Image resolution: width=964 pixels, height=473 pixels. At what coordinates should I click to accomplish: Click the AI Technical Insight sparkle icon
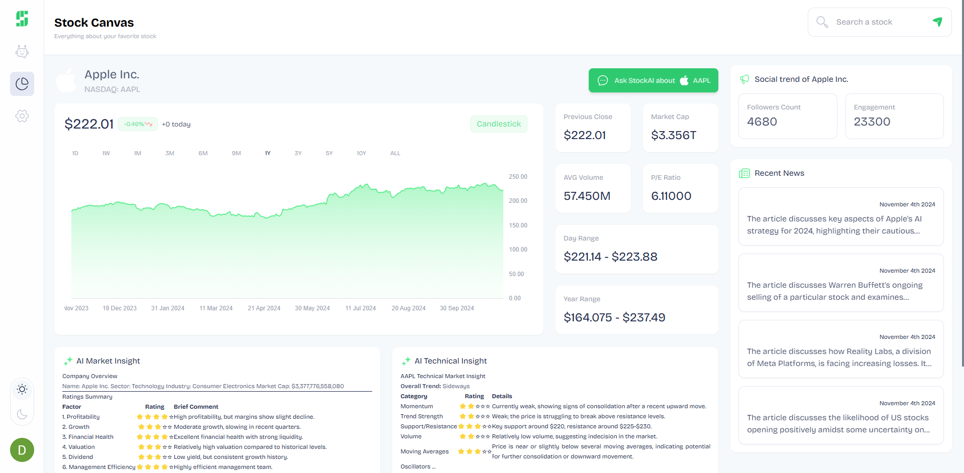406,361
